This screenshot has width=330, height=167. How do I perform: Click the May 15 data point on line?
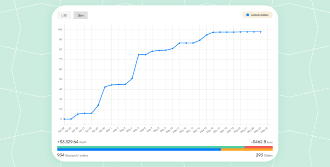206,35
